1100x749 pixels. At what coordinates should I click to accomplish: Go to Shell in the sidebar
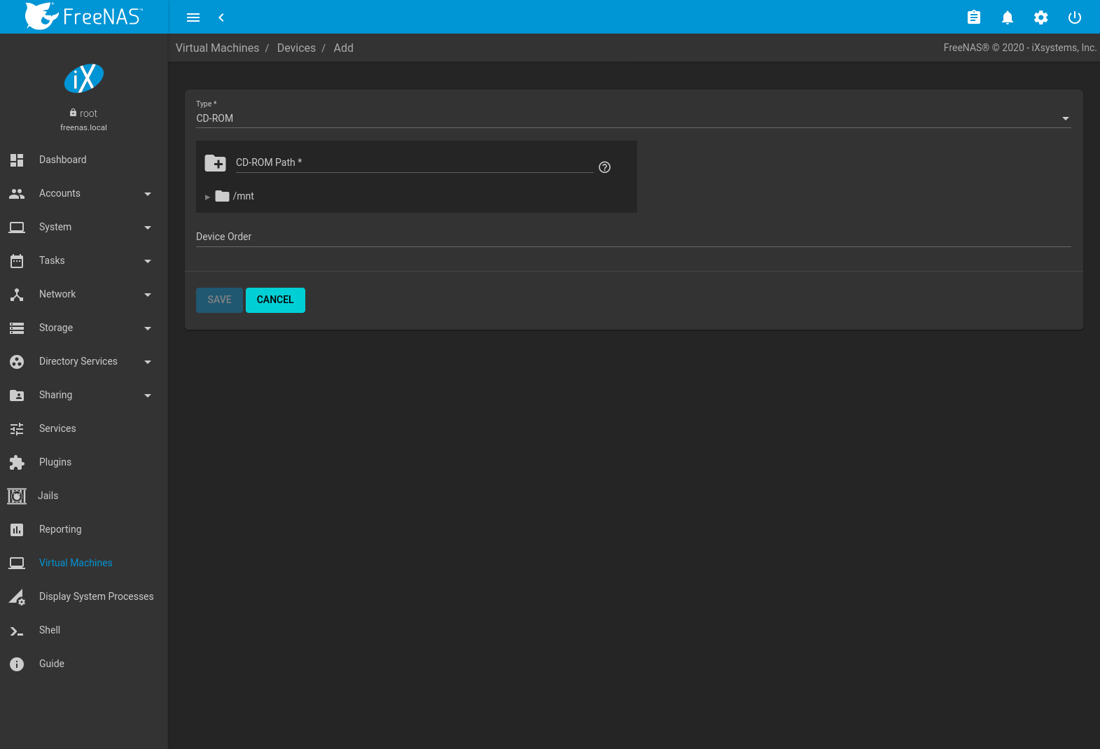[x=50, y=630]
